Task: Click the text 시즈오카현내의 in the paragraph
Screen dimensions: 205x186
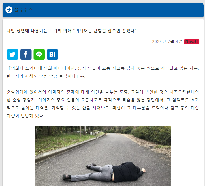Action: coord(184,92)
